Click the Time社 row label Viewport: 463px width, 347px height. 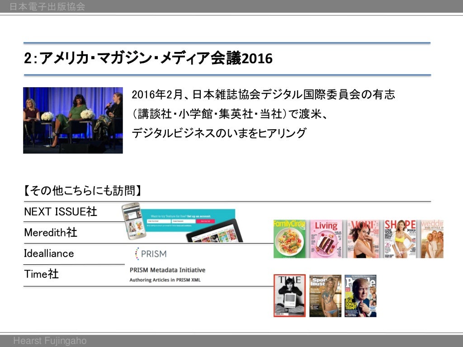click(41, 274)
